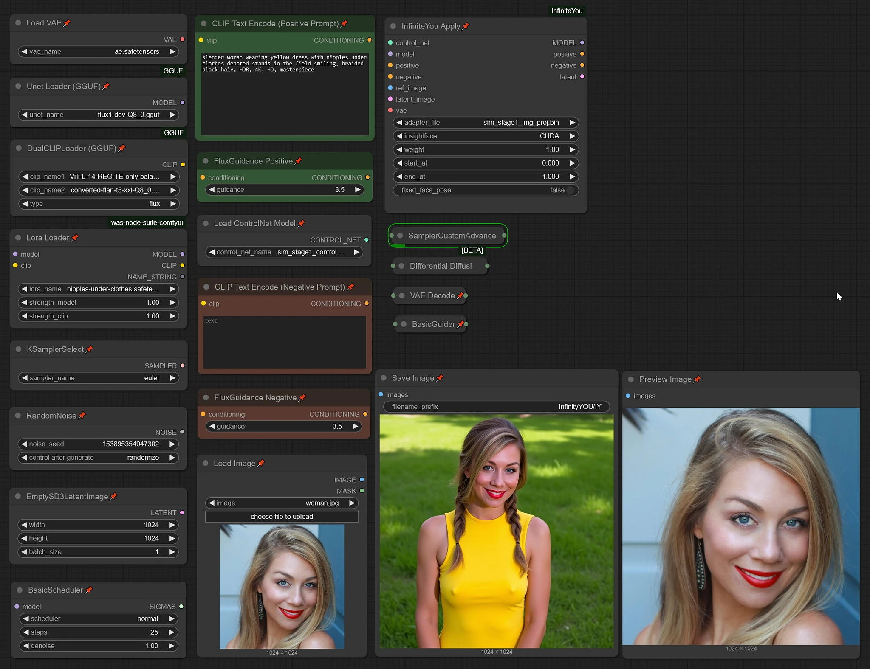Toggle fixed_face_pose switch in InfiniteYou Apply
Image resolution: width=870 pixels, height=669 pixels.
tap(571, 190)
